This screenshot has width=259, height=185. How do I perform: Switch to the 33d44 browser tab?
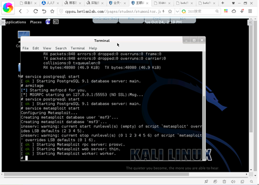point(163,3)
